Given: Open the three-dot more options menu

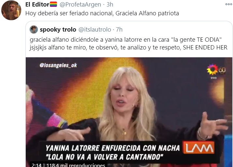Looking at the screenshot, I should point(228,4).
